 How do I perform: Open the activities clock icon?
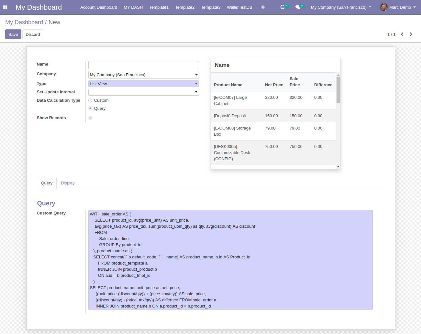pyautogui.click(x=283, y=7)
